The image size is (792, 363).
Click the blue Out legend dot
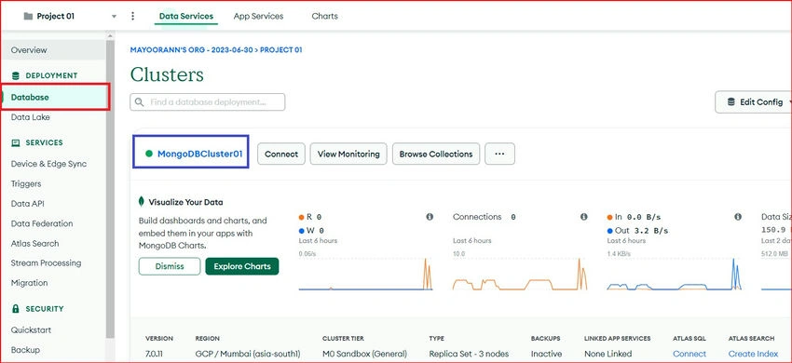609,231
